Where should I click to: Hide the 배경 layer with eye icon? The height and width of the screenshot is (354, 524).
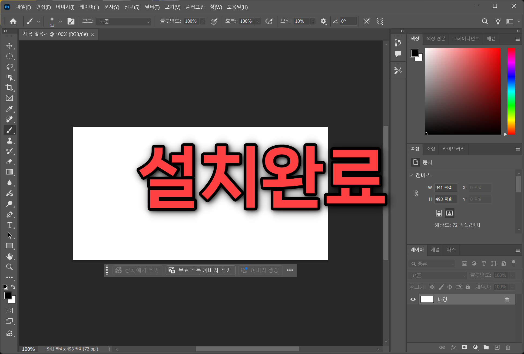[x=413, y=299]
